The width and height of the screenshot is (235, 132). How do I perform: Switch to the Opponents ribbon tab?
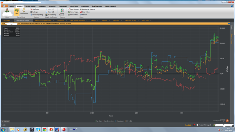click(x=42, y=6)
